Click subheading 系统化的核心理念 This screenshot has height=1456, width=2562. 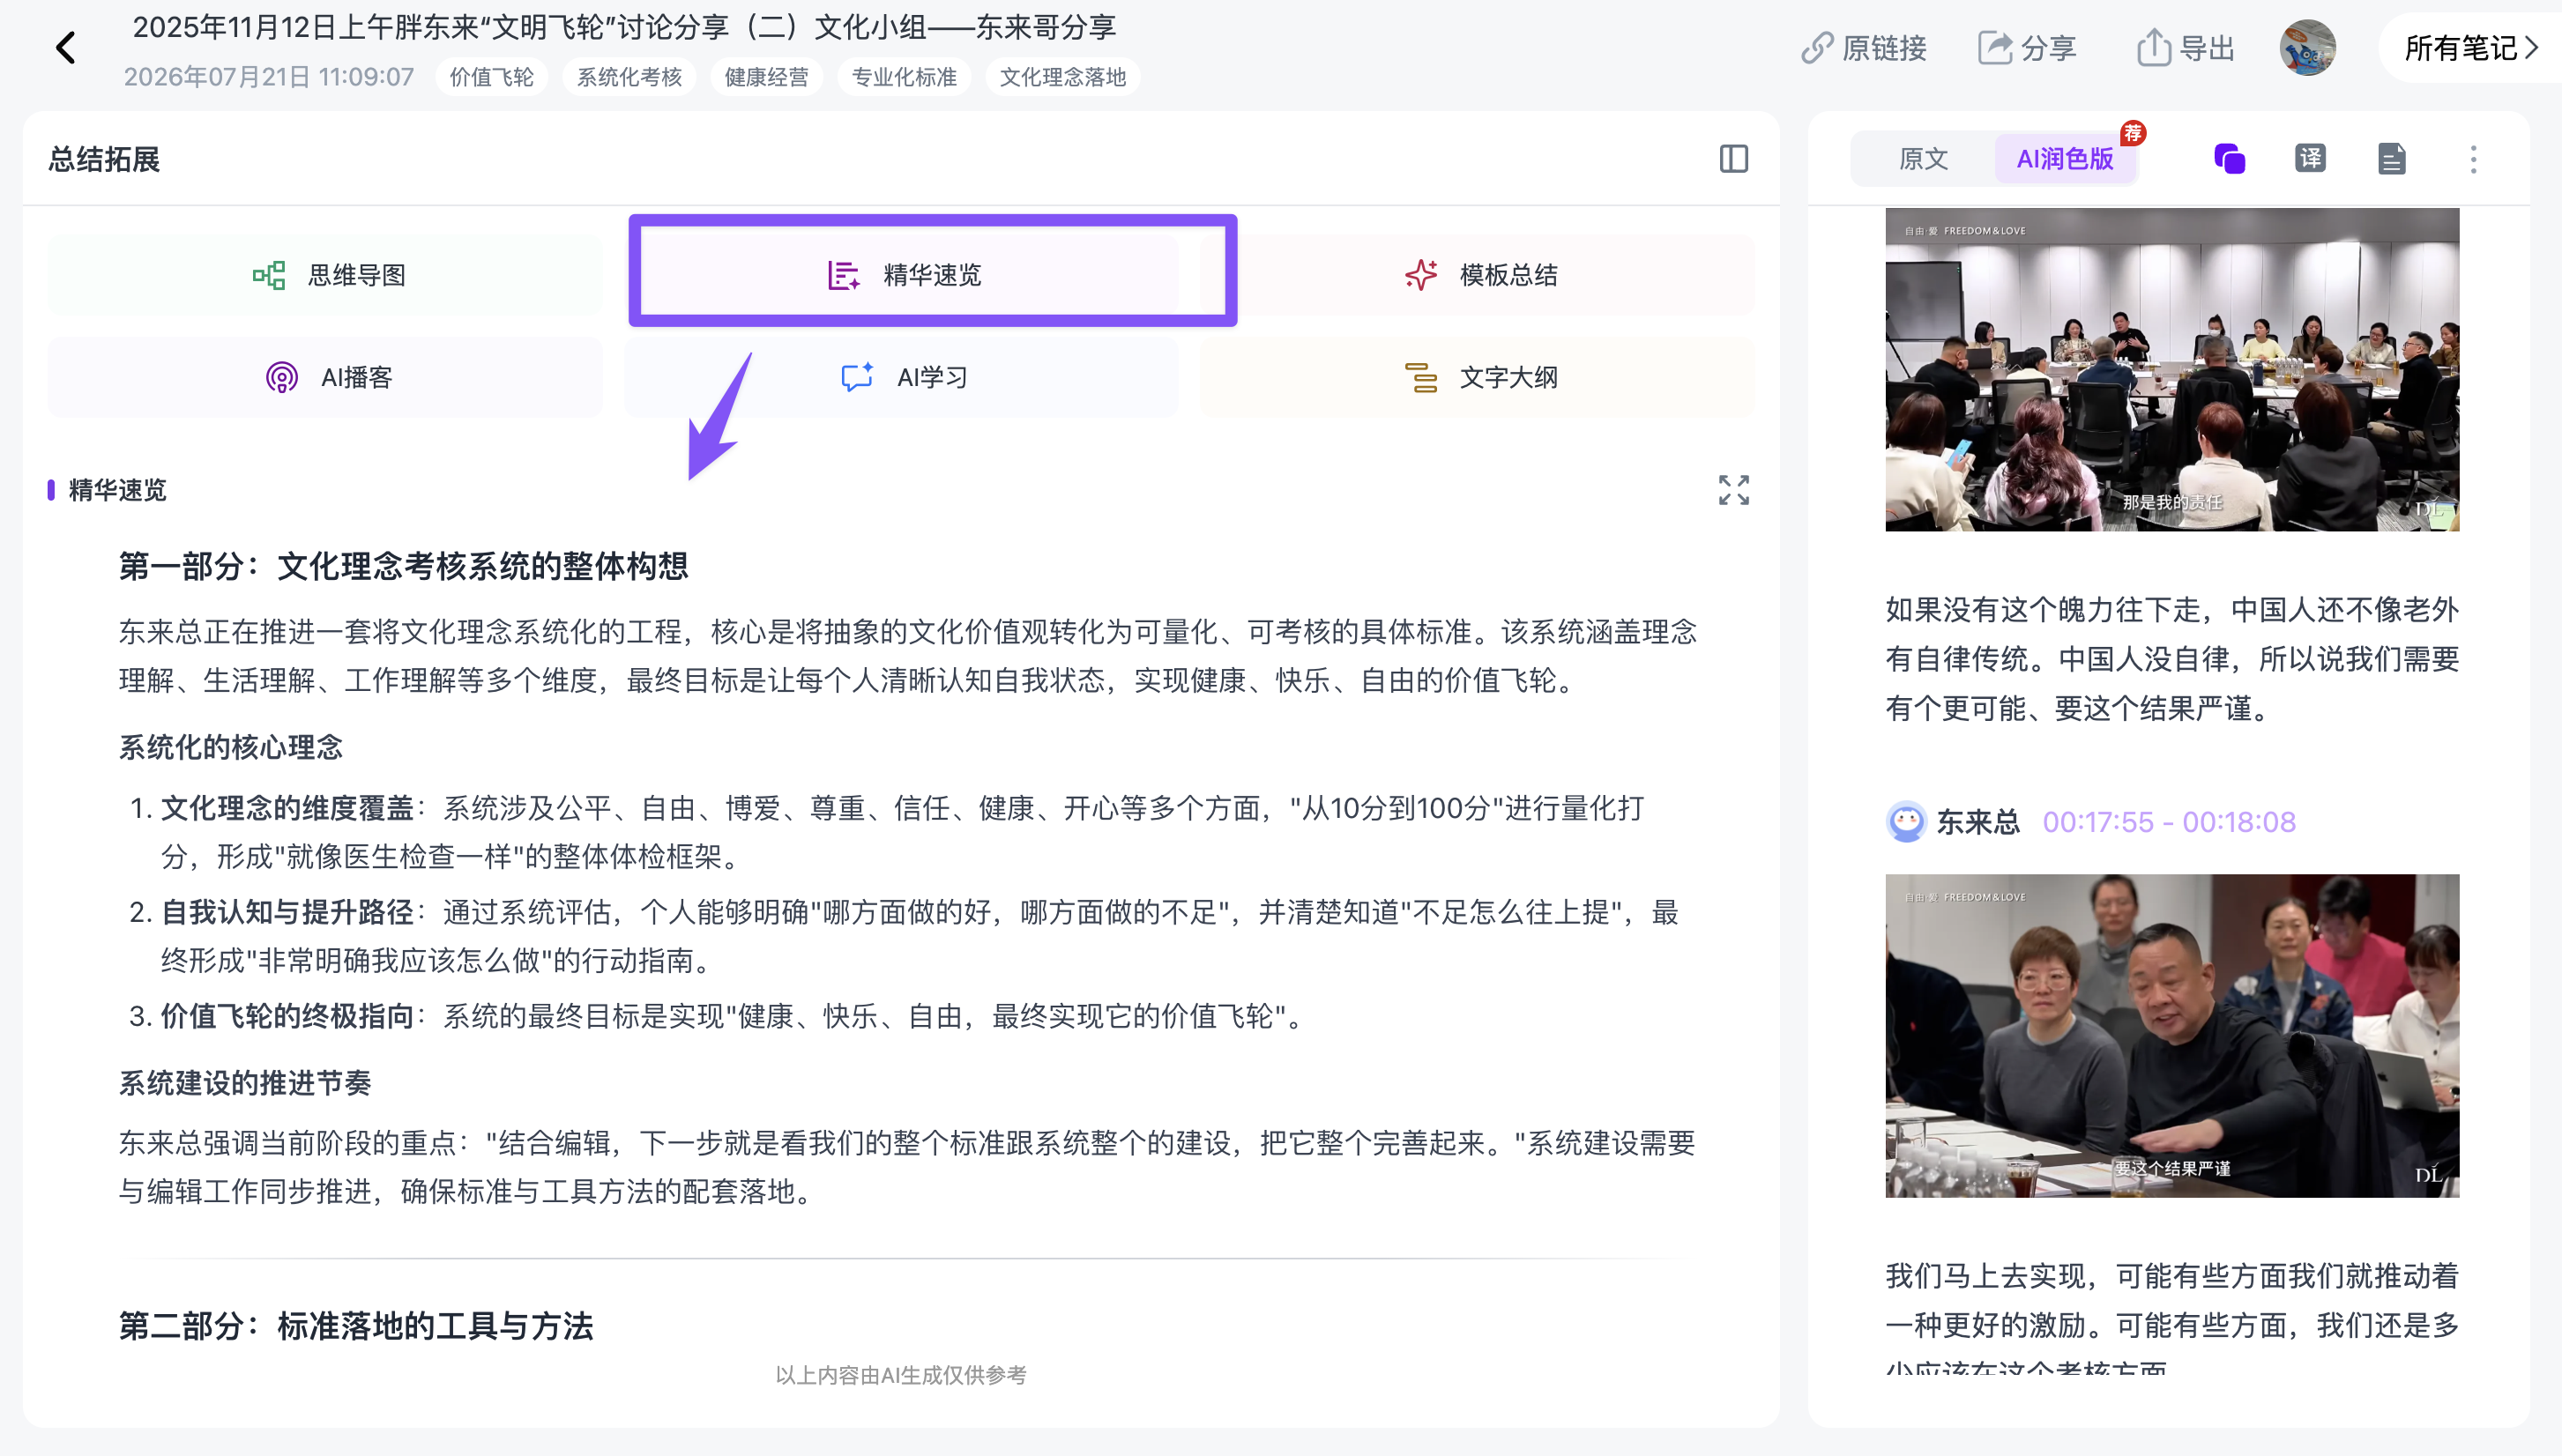(231, 747)
